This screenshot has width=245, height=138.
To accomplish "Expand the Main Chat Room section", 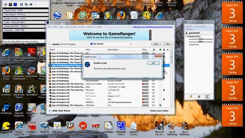I will [50, 111].
